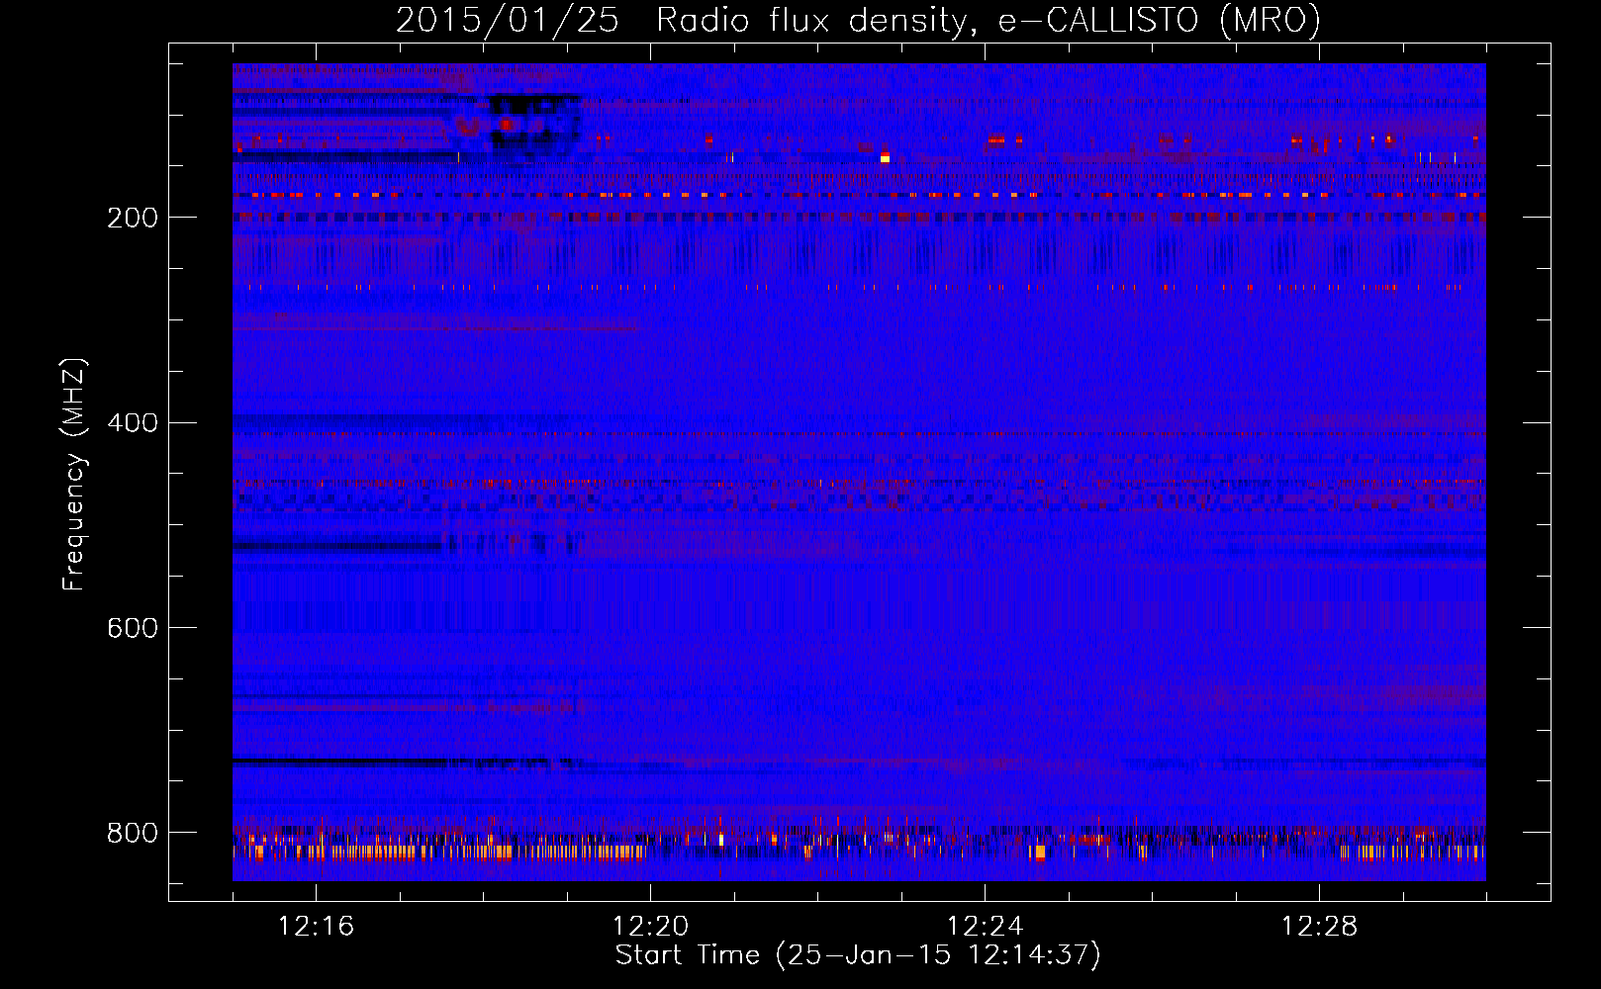Click the '400' frequency tick label
The height and width of the screenshot is (989, 1601).
tap(133, 423)
